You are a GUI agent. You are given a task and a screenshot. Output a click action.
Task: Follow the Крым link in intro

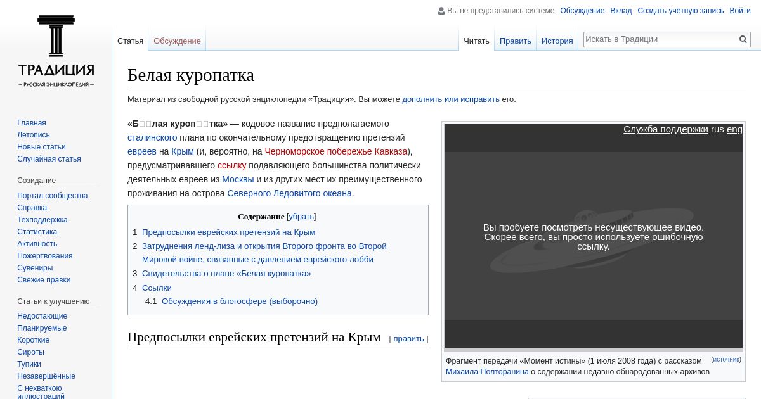click(x=183, y=151)
